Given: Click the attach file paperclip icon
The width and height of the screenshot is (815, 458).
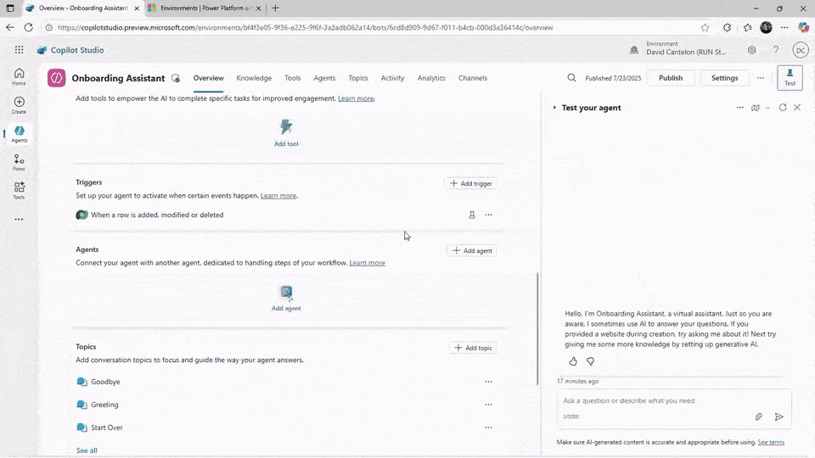Looking at the screenshot, I should [759, 416].
